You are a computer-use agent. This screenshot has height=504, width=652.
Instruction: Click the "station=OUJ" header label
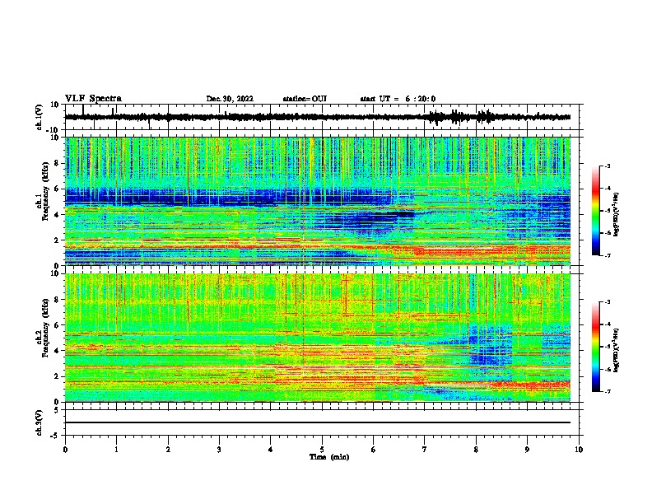(305, 99)
